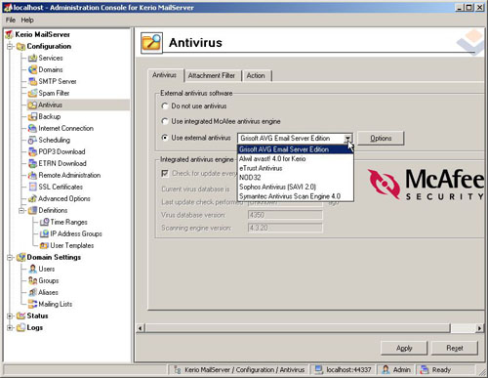Image resolution: width=488 pixels, height=378 pixels.
Task: Click the IP Address Groups icon
Action: click(44, 233)
